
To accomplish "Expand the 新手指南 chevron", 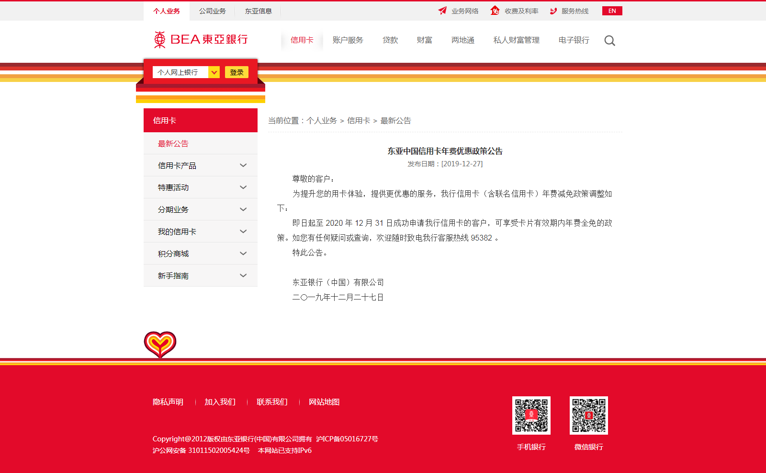I will 243,276.
